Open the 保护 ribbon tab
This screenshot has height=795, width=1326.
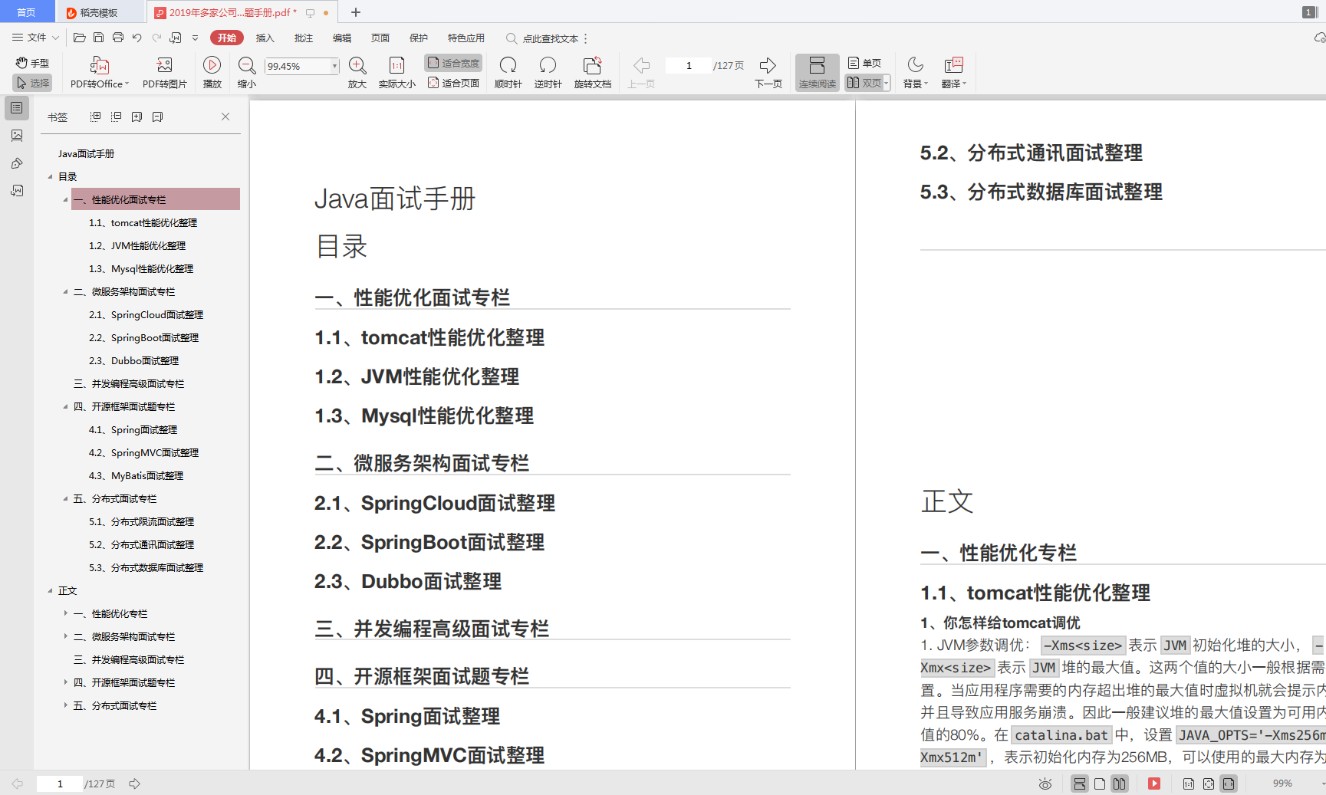419,38
